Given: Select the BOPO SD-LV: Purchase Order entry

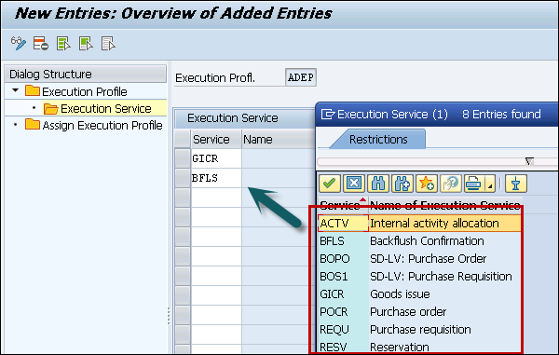Looking at the screenshot, I should click(419, 259).
